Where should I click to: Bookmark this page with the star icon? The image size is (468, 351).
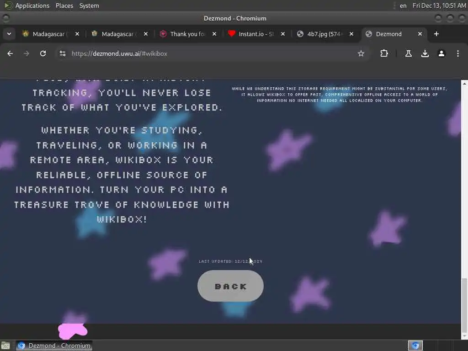click(x=361, y=53)
